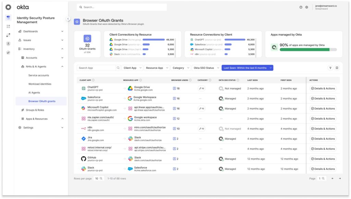Viewport: 351px width, 199px height.
Task: Open Details & Actions for the n8n grant row
Action: coord(323,129)
